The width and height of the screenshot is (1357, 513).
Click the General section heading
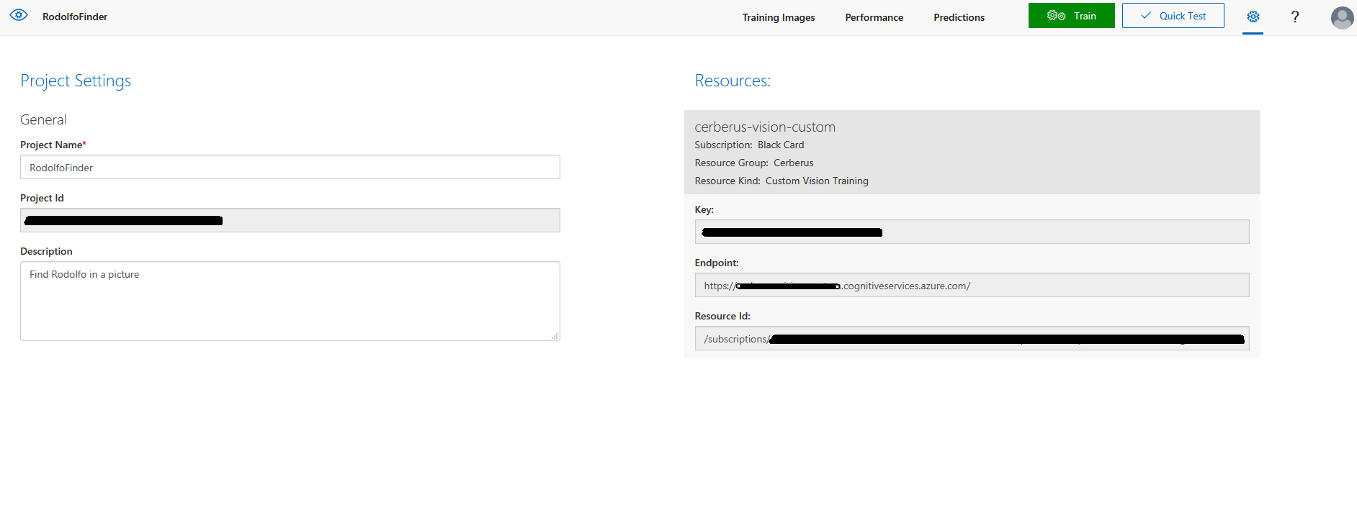click(x=43, y=119)
